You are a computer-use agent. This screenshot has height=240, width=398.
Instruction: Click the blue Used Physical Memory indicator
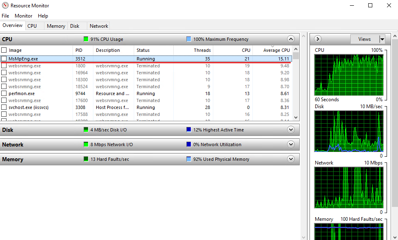[188, 159]
